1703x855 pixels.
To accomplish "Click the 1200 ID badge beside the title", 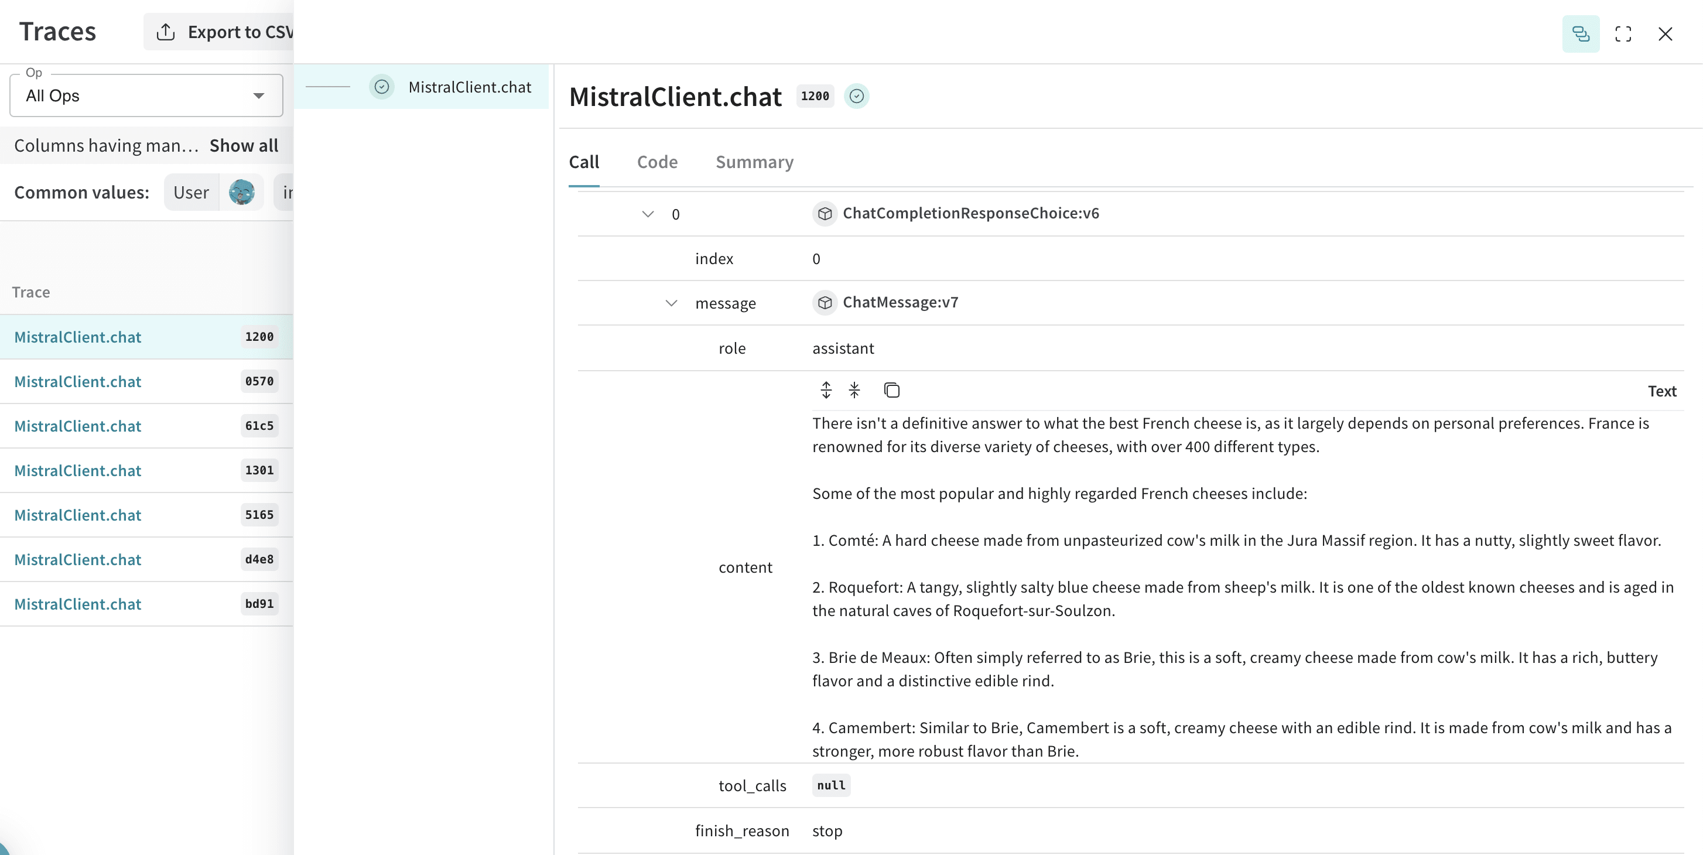I will tap(815, 97).
